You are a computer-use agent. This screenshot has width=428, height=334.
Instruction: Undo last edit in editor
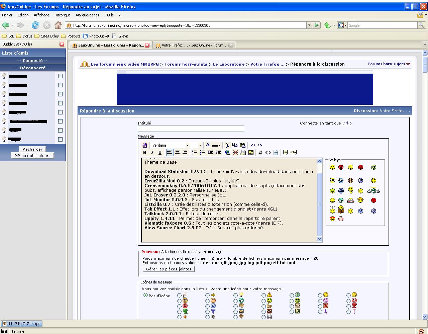[x=252, y=145]
